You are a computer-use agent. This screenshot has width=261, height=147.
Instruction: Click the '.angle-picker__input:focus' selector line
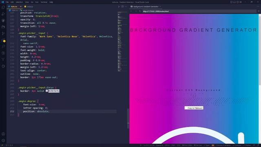click(x=37, y=87)
